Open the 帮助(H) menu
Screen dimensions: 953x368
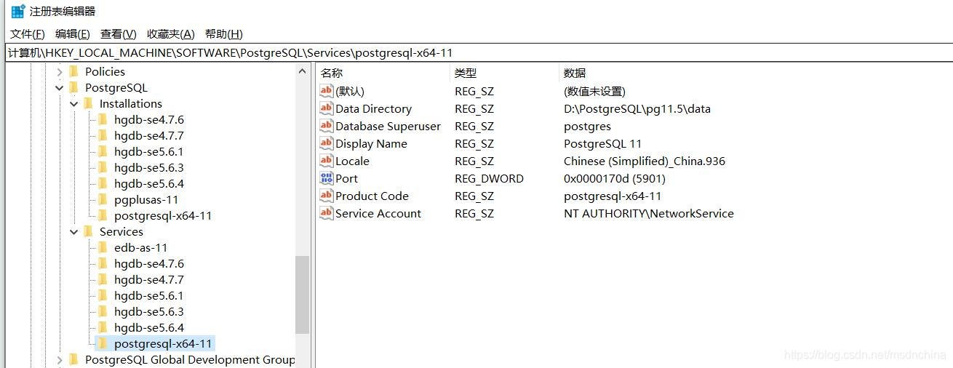(224, 34)
